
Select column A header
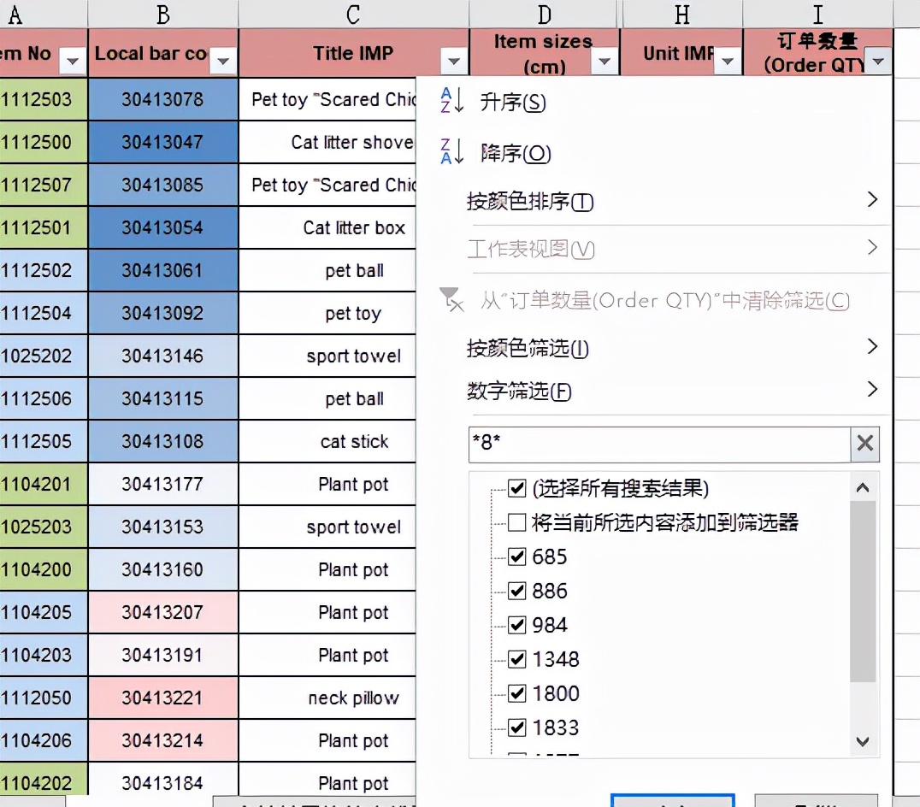click(43, 14)
